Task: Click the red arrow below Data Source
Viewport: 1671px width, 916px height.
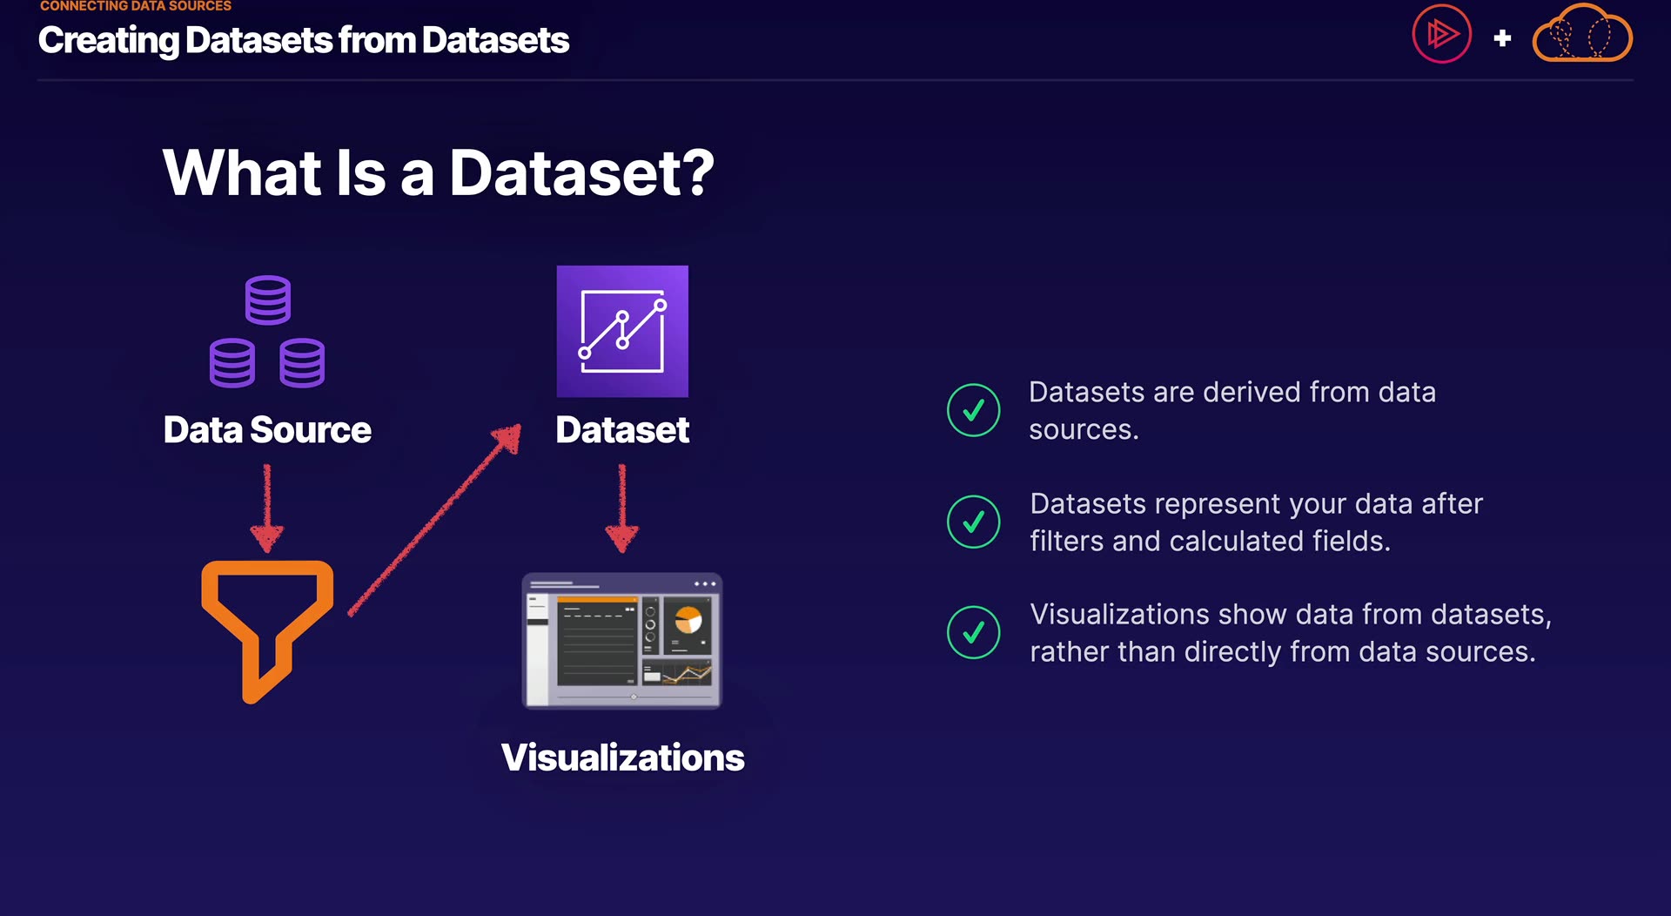Action: 267,509
